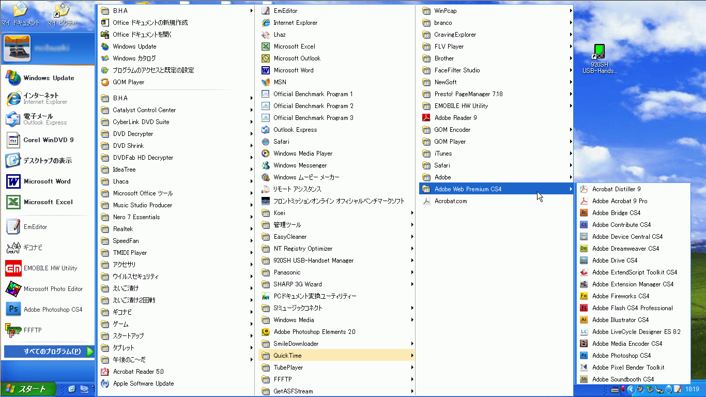Click the Windows Media Player icon
This screenshot has height=397, width=706.
pos(266,154)
